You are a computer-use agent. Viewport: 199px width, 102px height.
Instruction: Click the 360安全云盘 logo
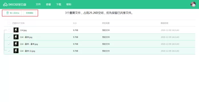[x=14, y=5]
